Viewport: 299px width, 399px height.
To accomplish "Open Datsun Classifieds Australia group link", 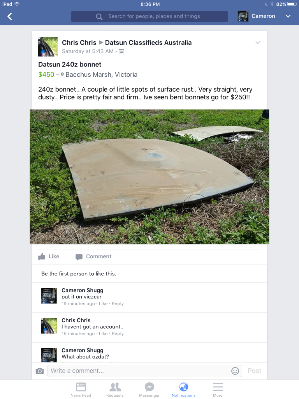I will click(148, 42).
